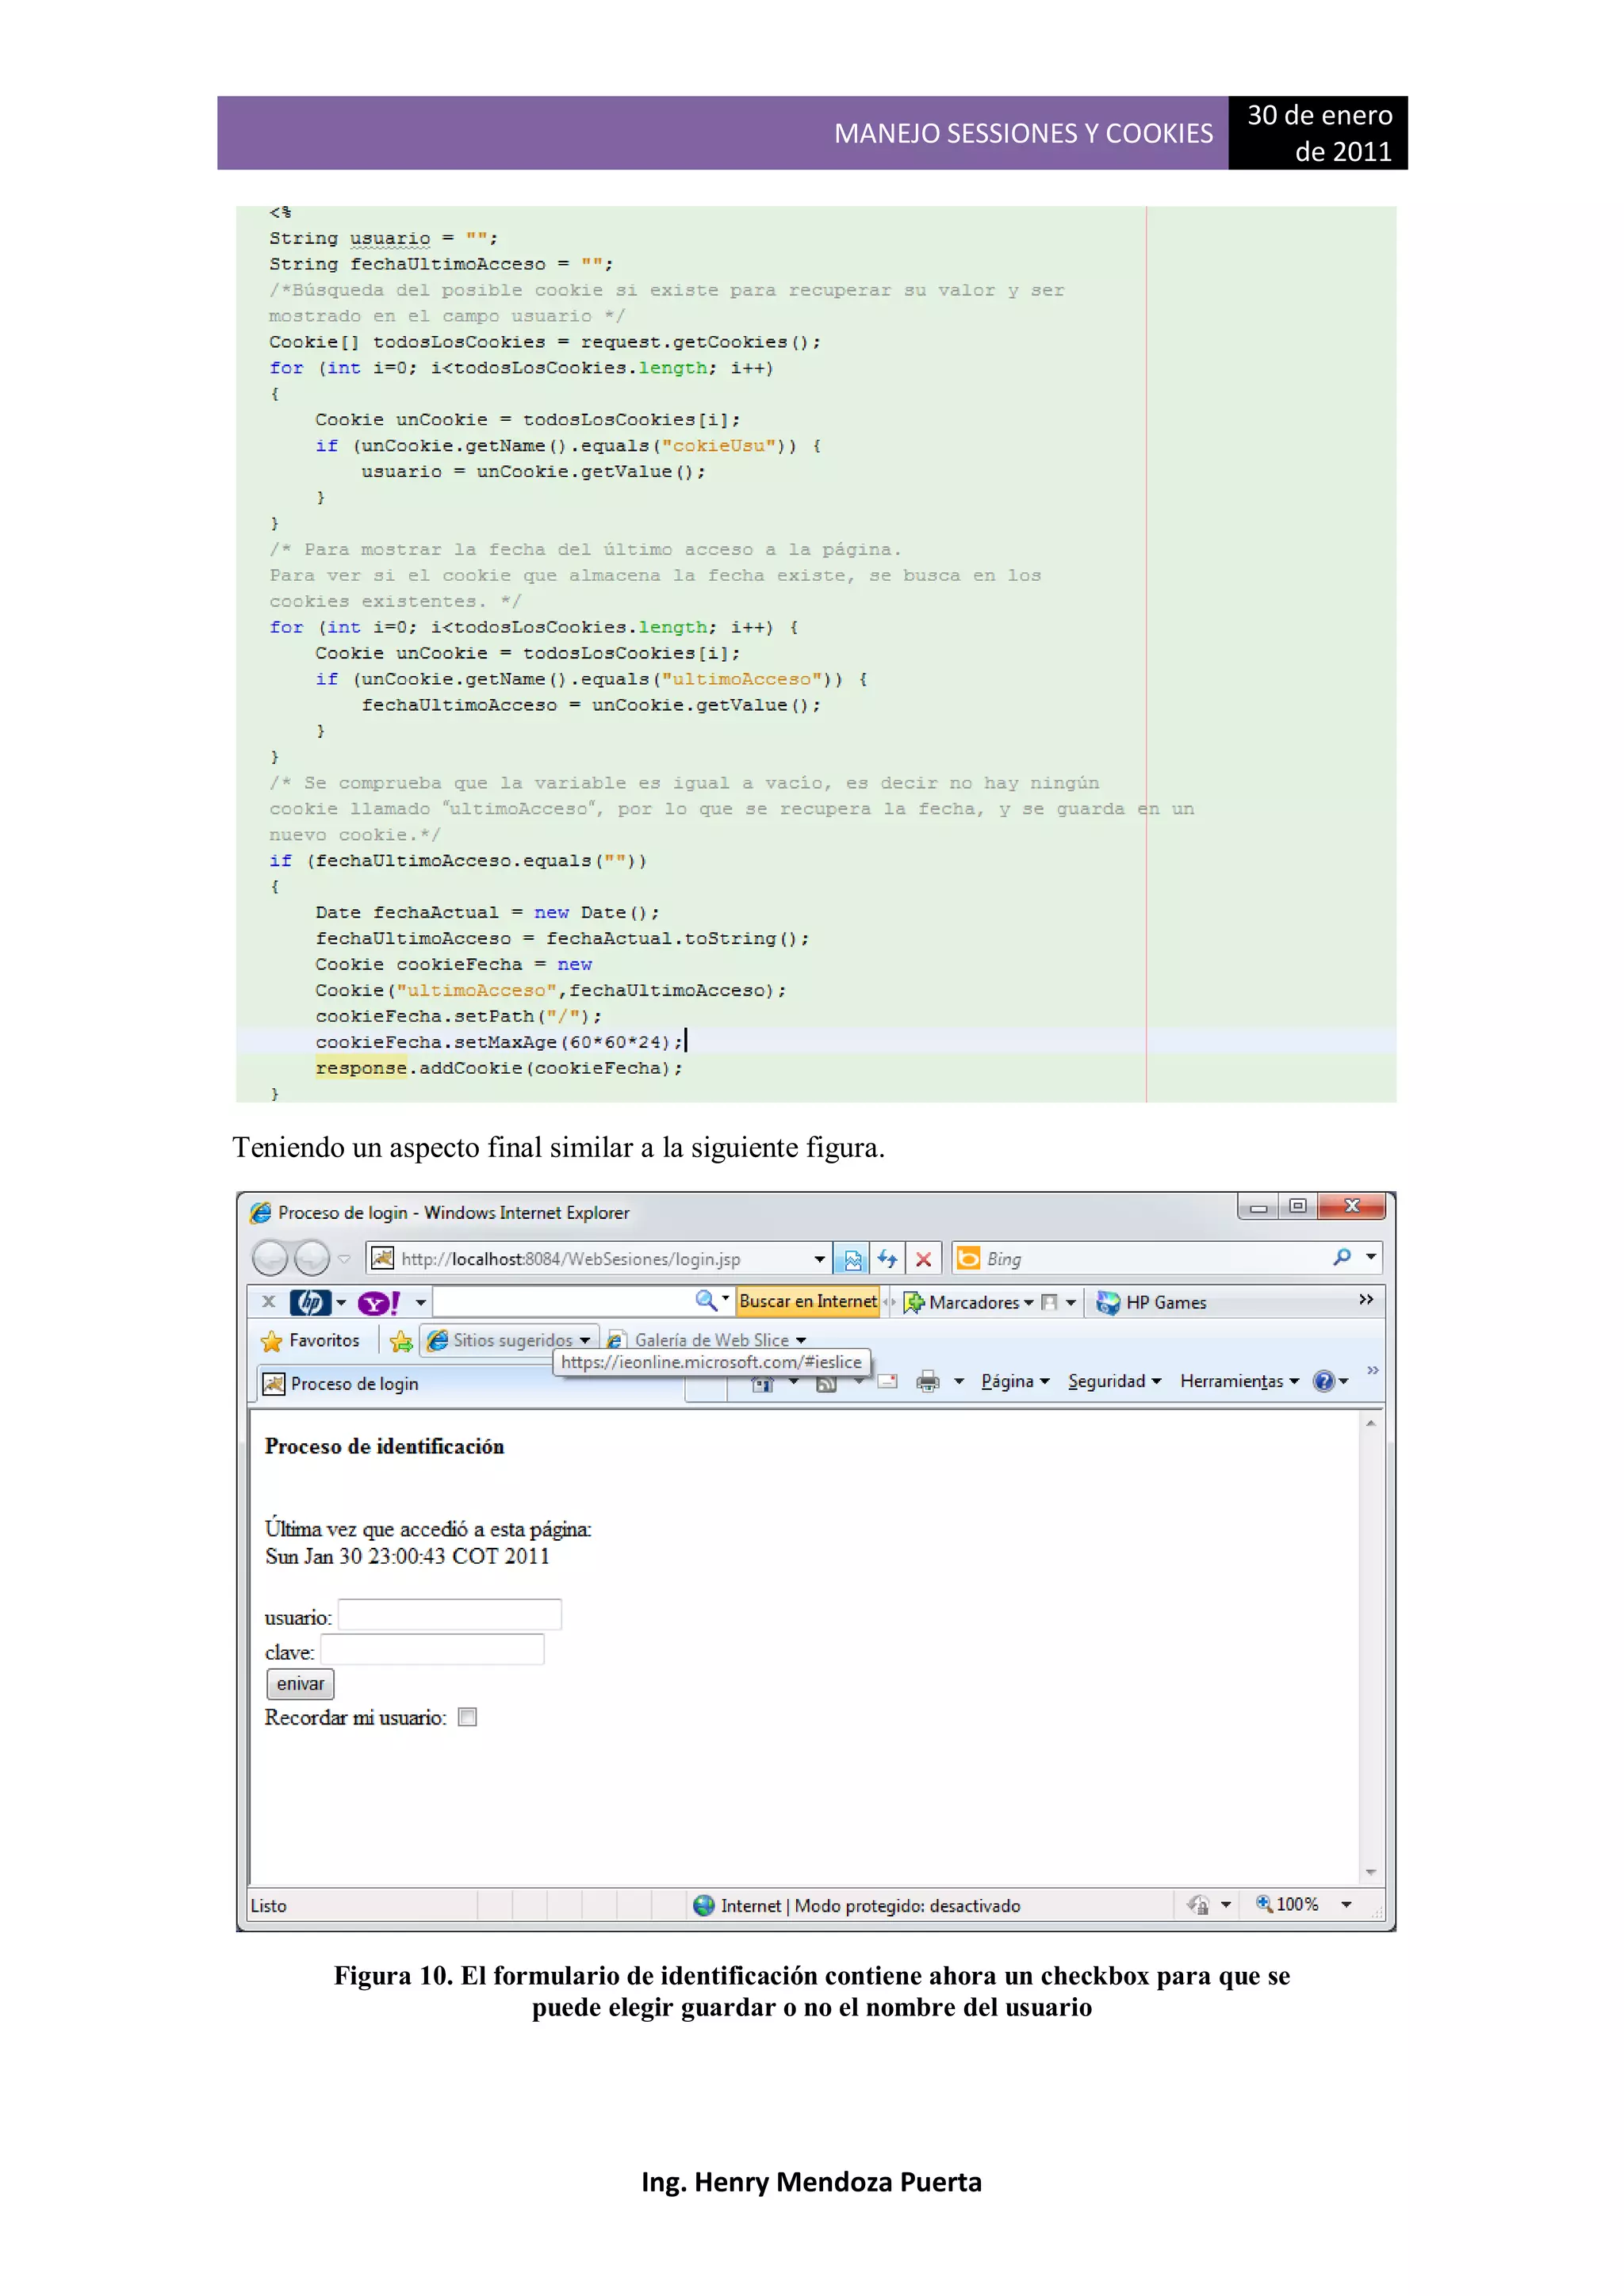Click the Refresh page icon
1624x2296 pixels.
point(887,1259)
